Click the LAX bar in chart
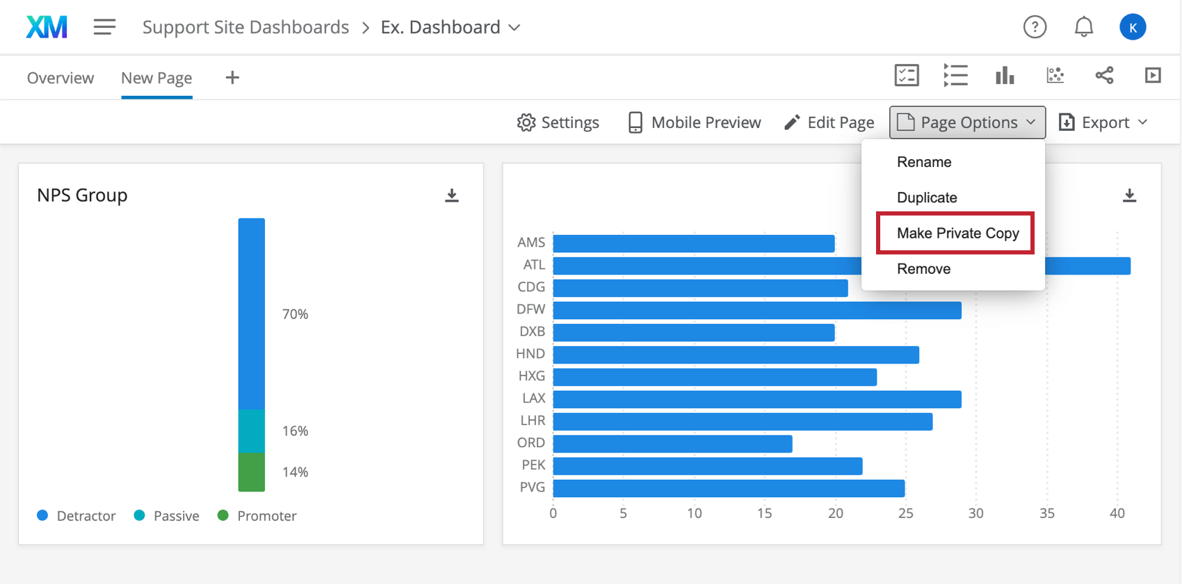This screenshot has width=1182, height=584. (x=757, y=399)
